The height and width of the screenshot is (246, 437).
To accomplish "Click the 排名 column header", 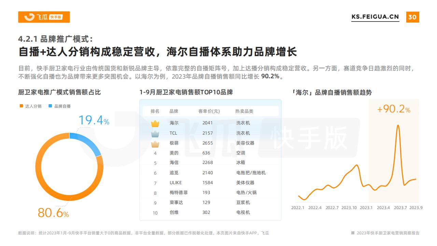I will point(155,111).
